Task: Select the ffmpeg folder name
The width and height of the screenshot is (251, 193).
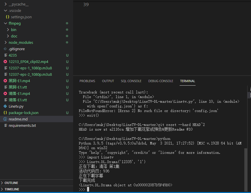Action: tap(15, 24)
